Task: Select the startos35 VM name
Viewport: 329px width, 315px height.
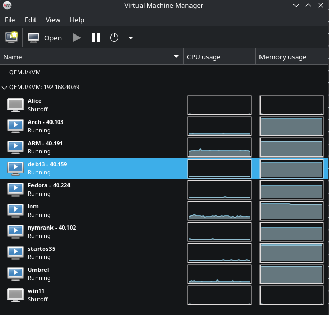Action: click(x=41, y=249)
